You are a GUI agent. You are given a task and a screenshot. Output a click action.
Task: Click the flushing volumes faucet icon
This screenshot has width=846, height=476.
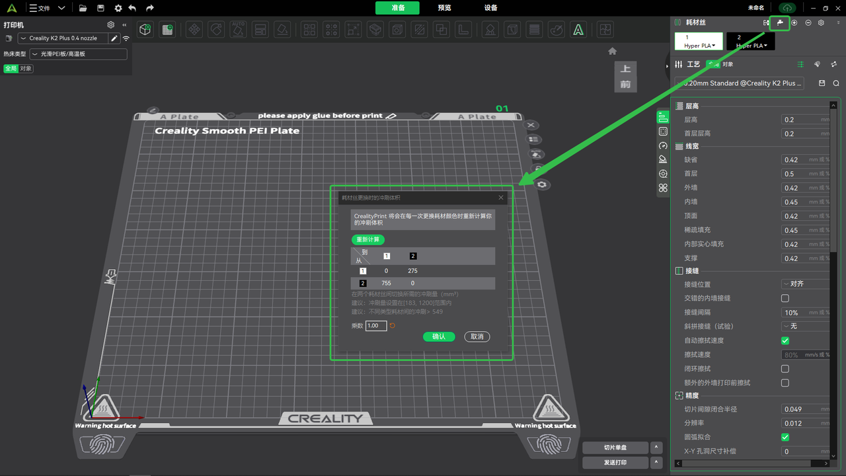pos(780,22)
